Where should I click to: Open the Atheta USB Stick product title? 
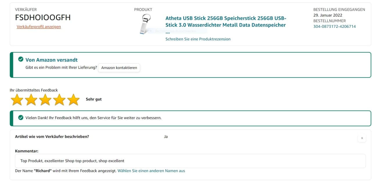pyautogui.click(x=226, y=21)
